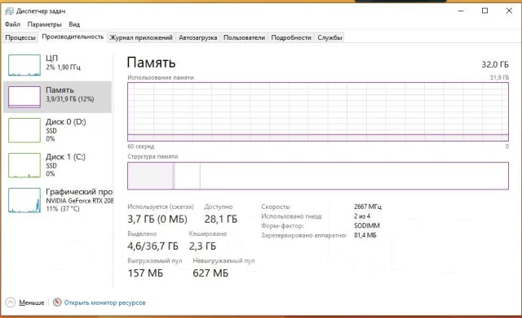The width and height of the screenshot is (522, 318).
Task: Click the Кэшировано value 2,3 ГБ
Action: click(x=202, y=246)
